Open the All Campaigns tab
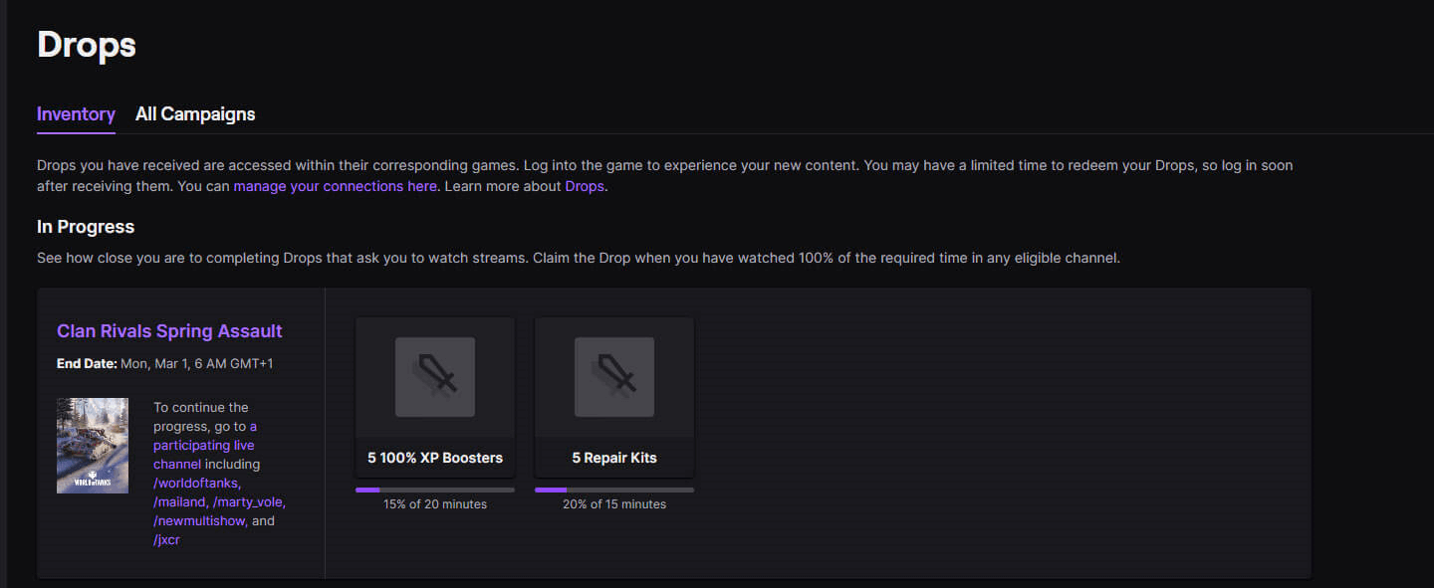This screenshot has width=1434, height=588. coord(195,114)
